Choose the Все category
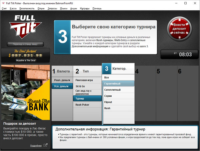 click(x=119, y=77)
